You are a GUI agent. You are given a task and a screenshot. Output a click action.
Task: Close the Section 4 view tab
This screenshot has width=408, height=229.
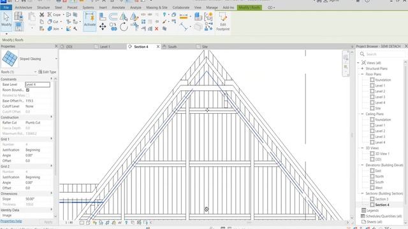157,46
